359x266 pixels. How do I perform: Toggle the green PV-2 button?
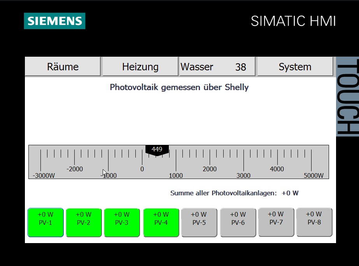pyautogui.click(x=84, y=222)
